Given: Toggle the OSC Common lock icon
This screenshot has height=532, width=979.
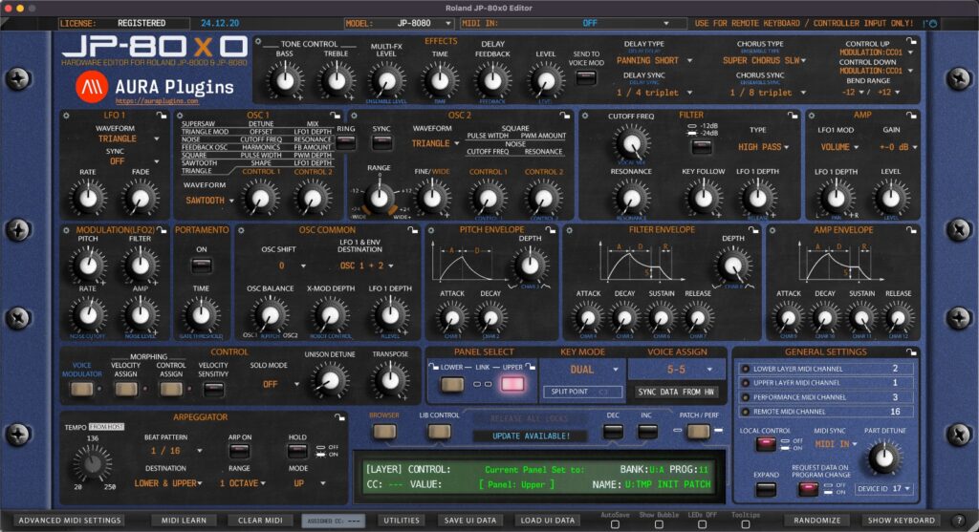Looking at the screenshot, I should tap(413, 230).
